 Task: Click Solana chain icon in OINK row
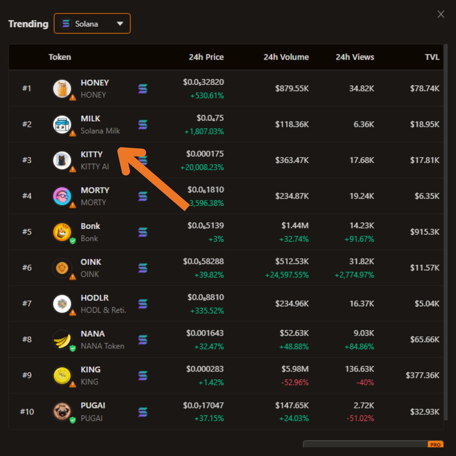point(143,268)
